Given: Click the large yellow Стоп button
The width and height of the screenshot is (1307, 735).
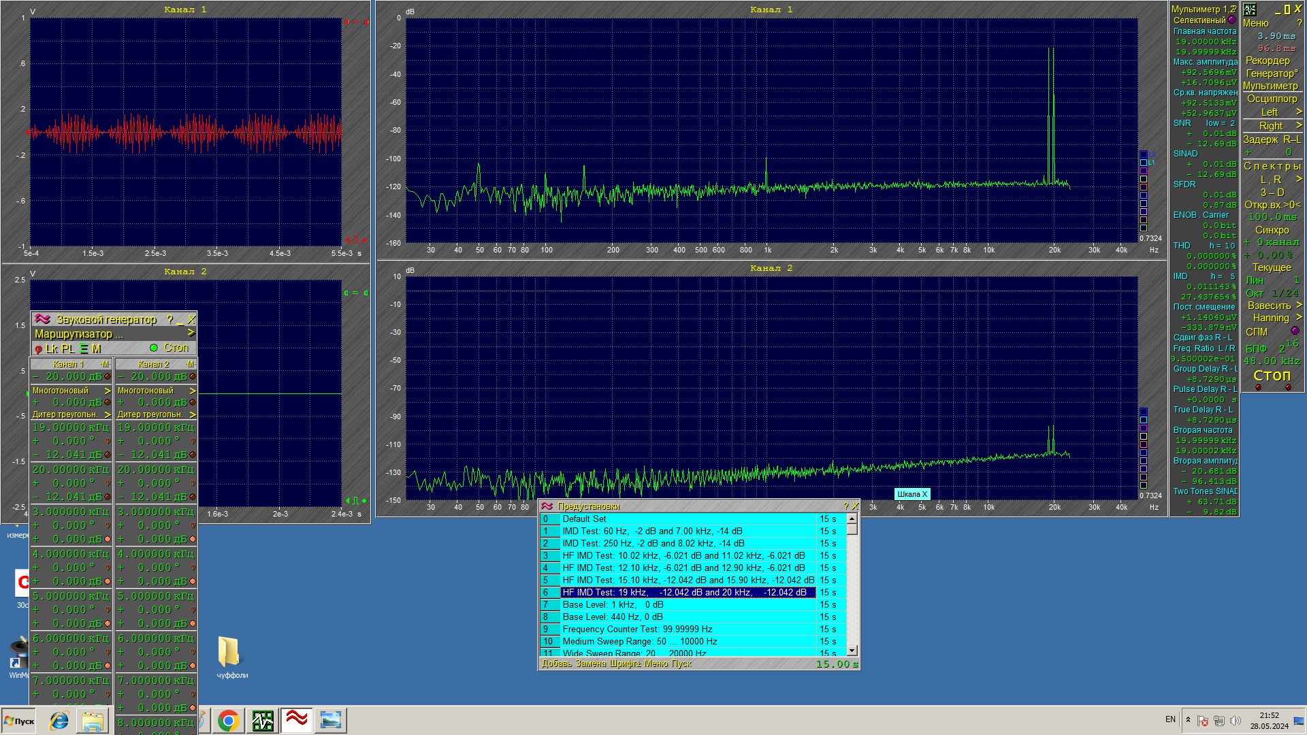Looking at the screenshot, I should pyautogui.click(x=1272, y=376).
